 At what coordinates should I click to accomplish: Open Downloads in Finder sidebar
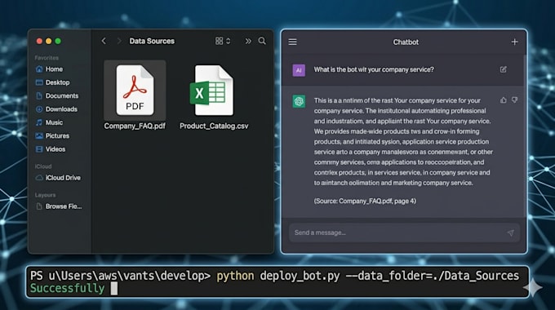[56, 109]
